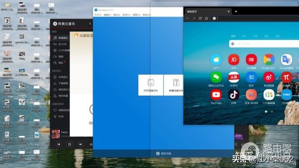
Task: Click Bandizip 打开压缩文件 button
Action: (151, 85)
